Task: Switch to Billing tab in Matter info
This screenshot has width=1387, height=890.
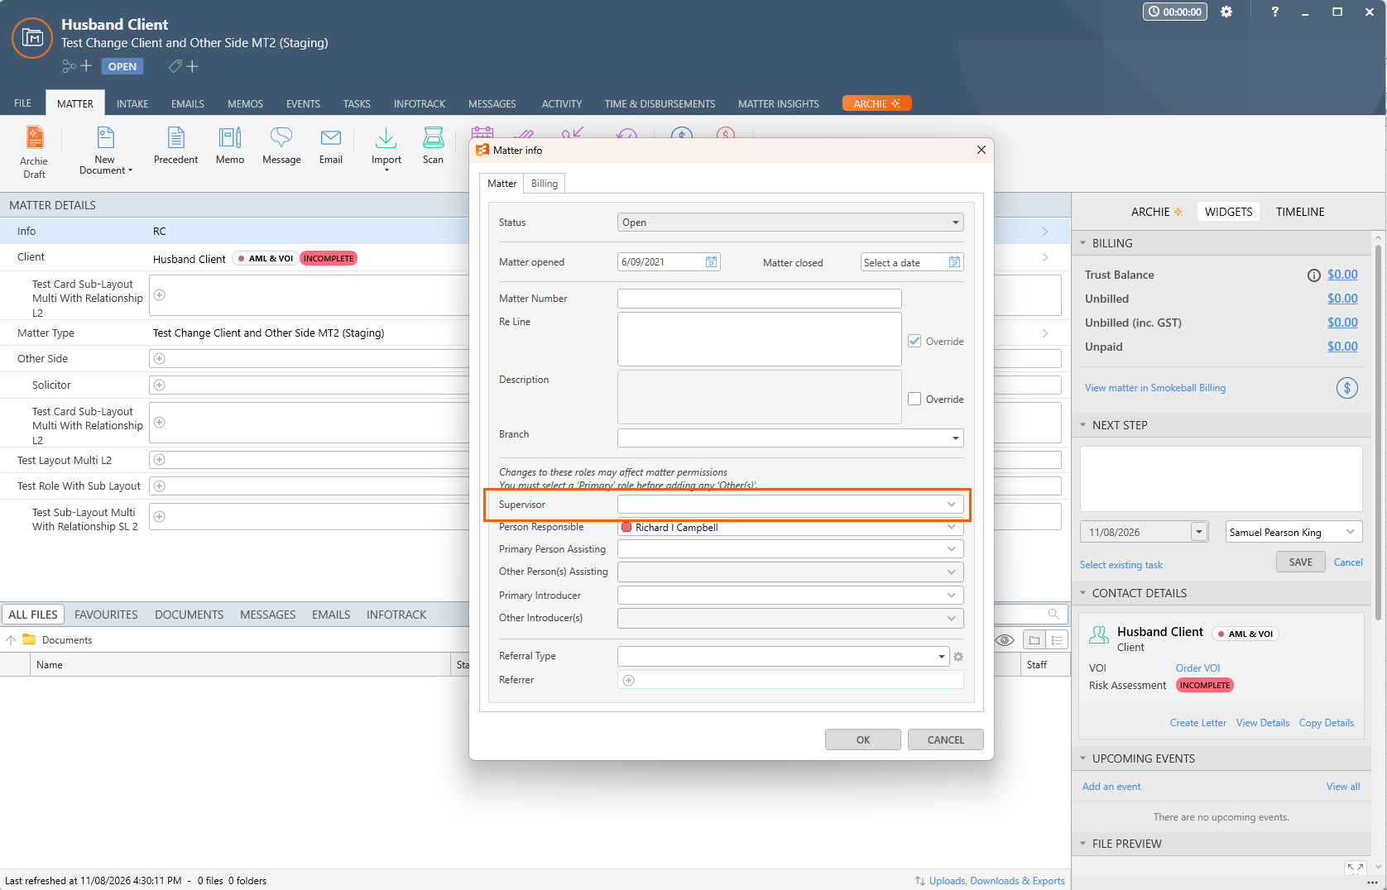Action: [x=545, y=184]
